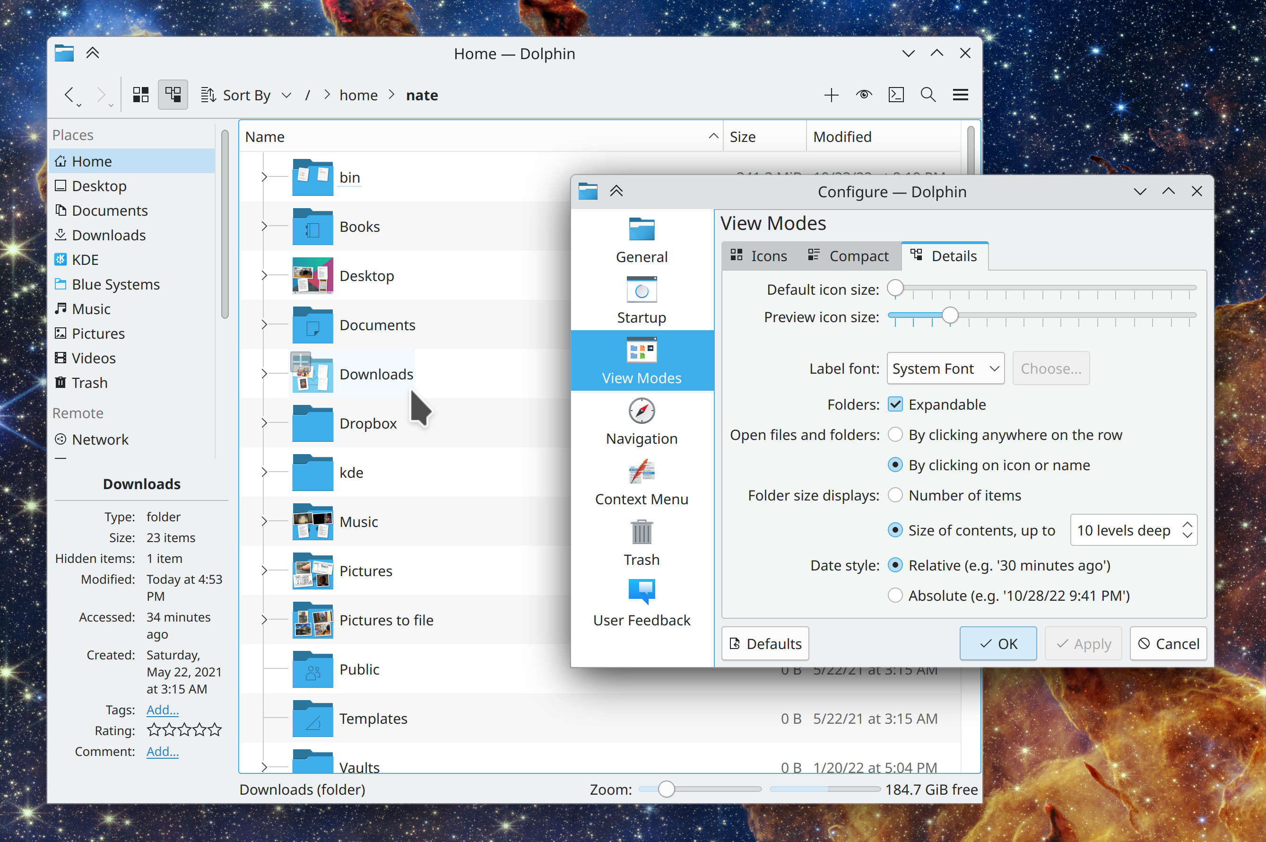Open the hamburger menu
The width and height of the screenshot is (1266, 842).
coord(960,95)
